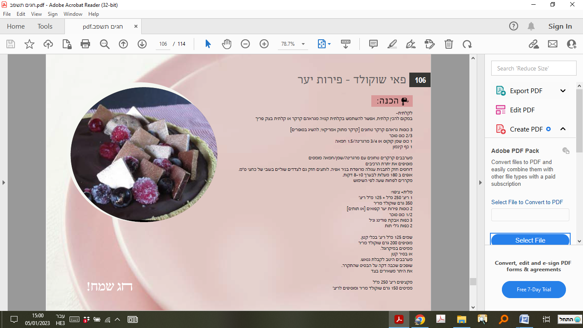Click the fit page width icon
583x328 pixels.
click(322, 44)
